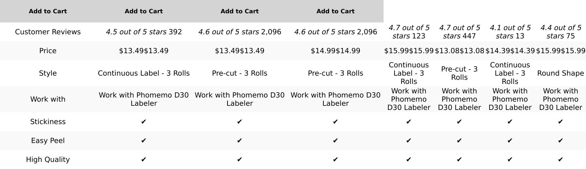Click the Easy Peel checkmark for the 392-review product
This screenshot has width=586, height=169.
(x=144, y=141)
